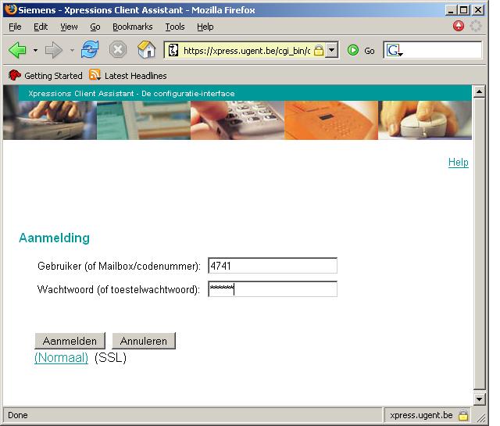Click the banner photo of the computer mouse

(x=425, y=120)
